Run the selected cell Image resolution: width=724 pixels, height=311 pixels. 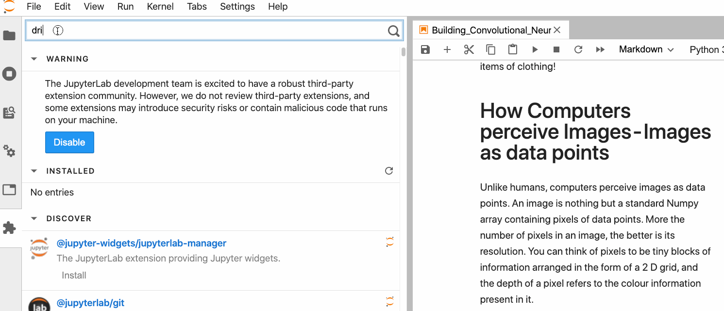(535, 49)
